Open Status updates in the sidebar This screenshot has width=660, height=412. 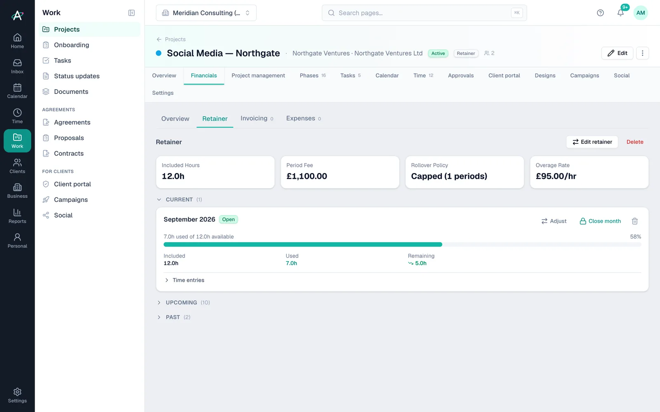click(90, 76)
